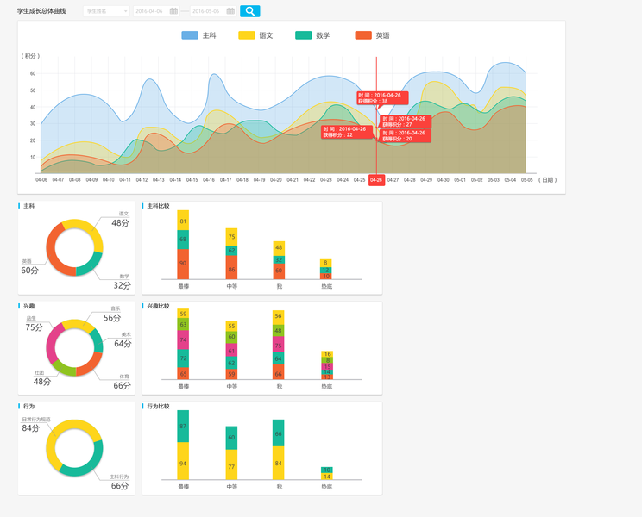
Task: Click the 语文 48分 label in 主科 donut
Action: (x=121, y=220)
